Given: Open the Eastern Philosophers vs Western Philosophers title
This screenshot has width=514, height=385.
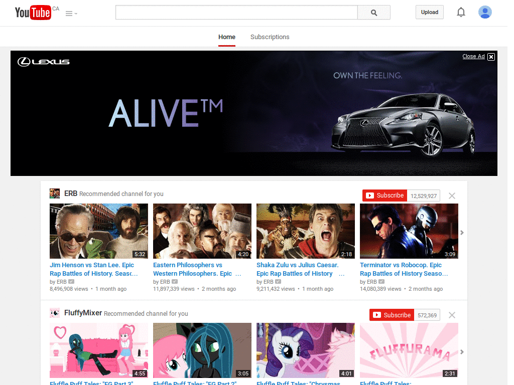Looking at the screenshot, I should click(197, 269).
